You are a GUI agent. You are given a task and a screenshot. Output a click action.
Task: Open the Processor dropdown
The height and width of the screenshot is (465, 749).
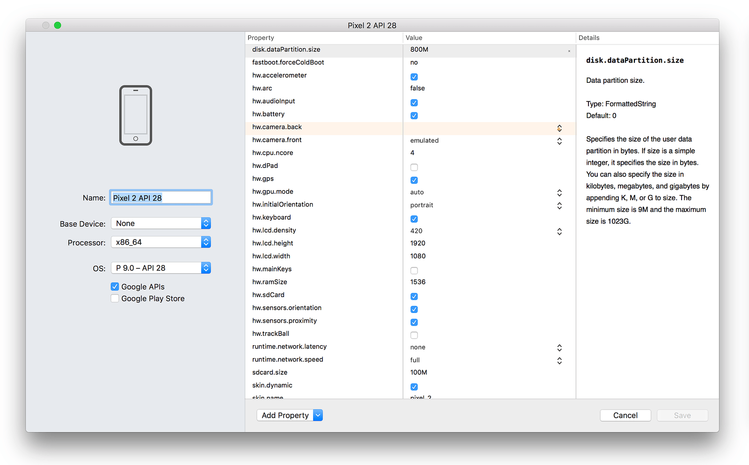point(206,242)
